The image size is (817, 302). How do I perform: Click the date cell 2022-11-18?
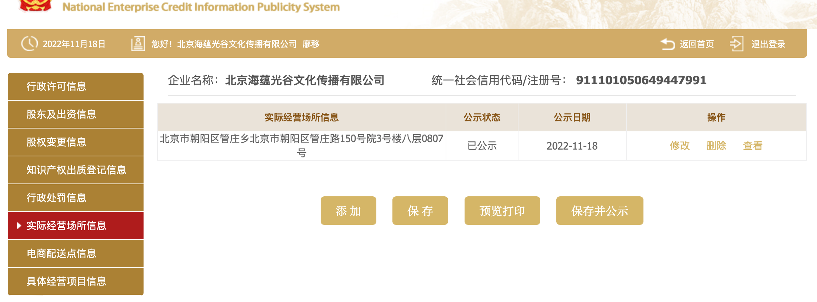[572, 146]
